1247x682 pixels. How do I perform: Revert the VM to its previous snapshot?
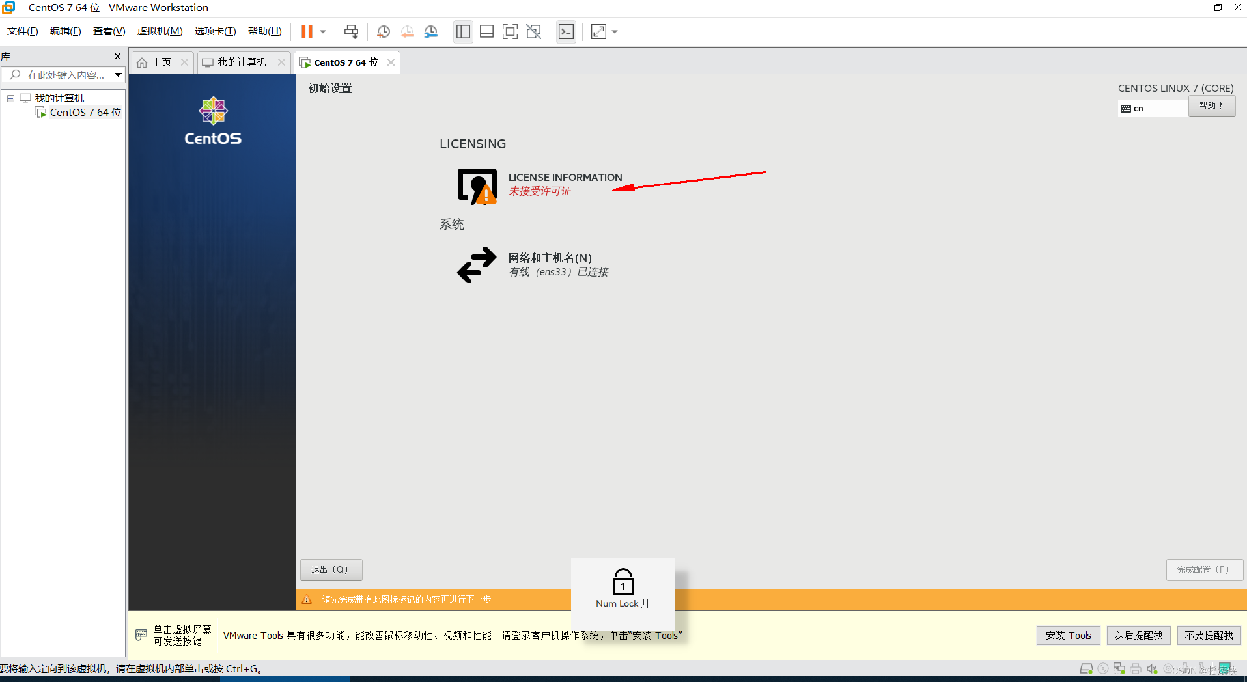[x=408, y=31]
